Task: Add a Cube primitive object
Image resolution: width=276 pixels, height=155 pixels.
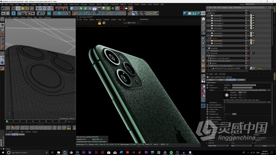Action: pos(72,8)
